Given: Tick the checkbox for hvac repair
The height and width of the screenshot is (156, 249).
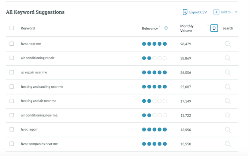Looking at the screenshot, I should (12, 129).
